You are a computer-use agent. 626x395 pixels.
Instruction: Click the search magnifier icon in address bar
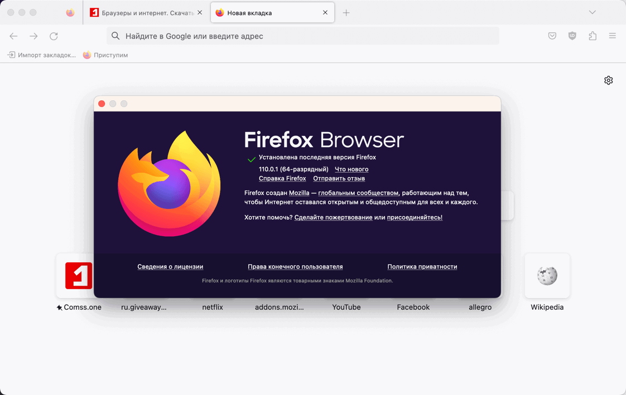click(115, 36)
